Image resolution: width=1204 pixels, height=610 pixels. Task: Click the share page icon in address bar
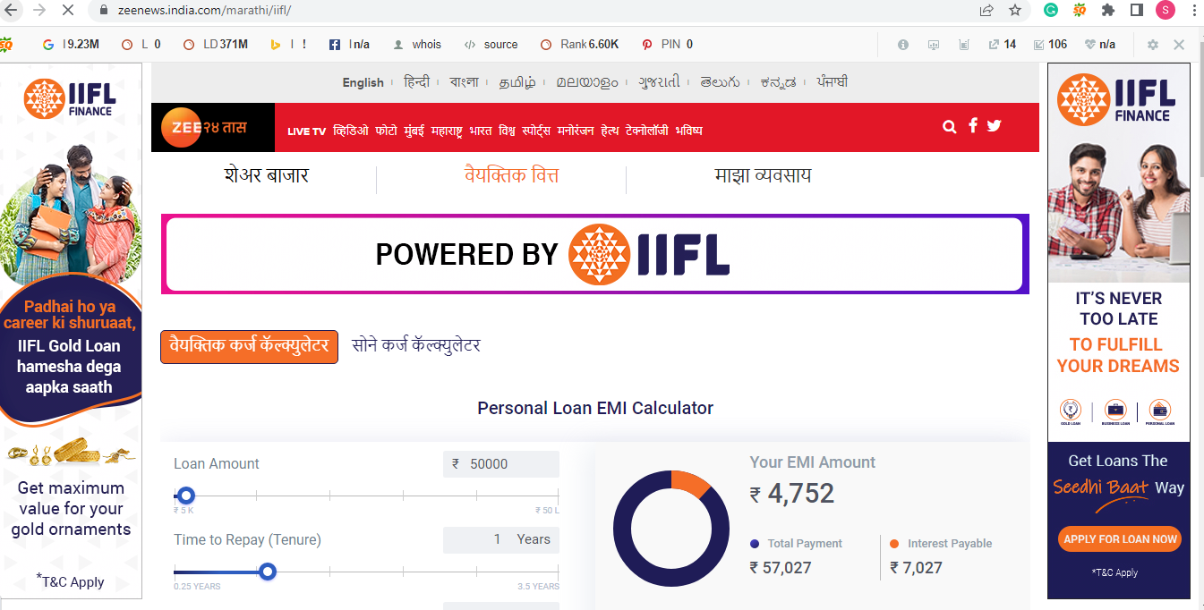pyautogui.click(x=986, y=11)
